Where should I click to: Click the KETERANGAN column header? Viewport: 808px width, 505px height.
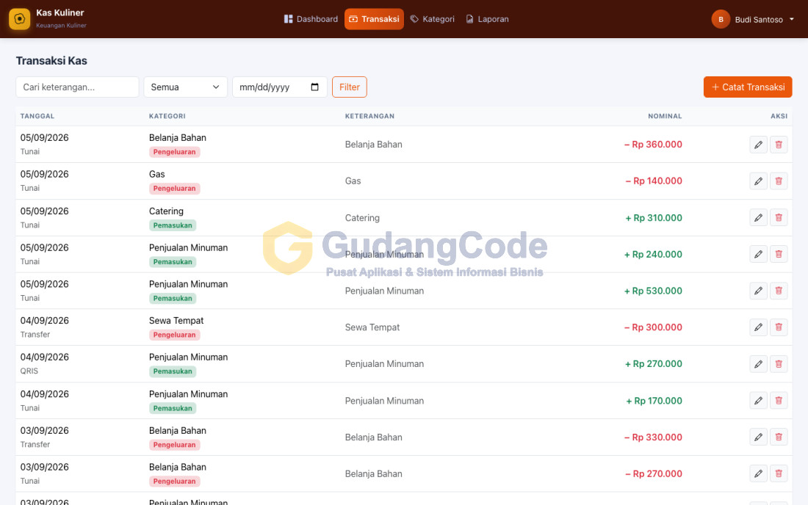pyautogui.click(x=369, y=116)
